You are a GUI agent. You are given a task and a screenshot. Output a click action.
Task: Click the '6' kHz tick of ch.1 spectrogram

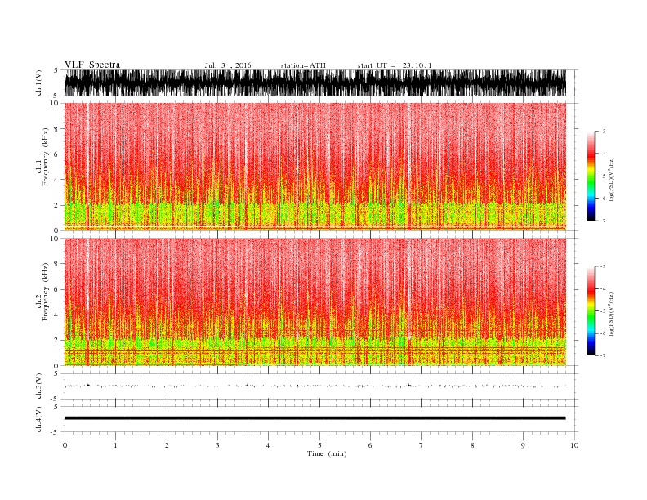56,154
